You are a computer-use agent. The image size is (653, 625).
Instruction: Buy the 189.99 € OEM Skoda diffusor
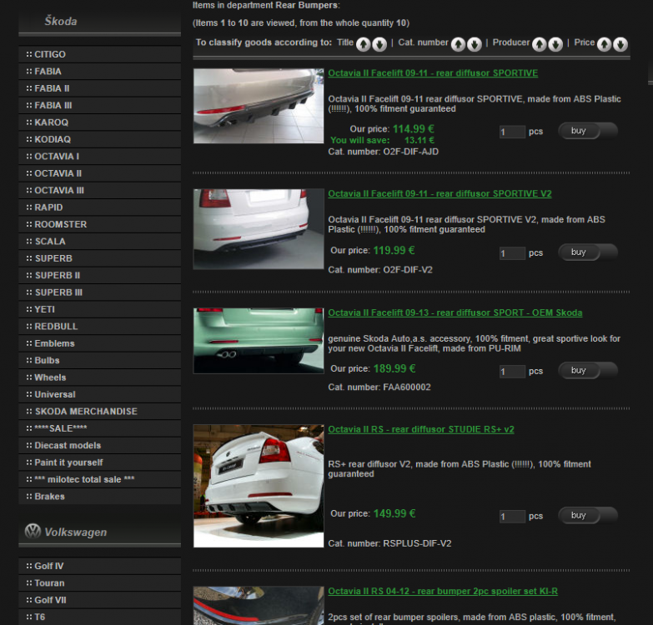coord(588,370)
